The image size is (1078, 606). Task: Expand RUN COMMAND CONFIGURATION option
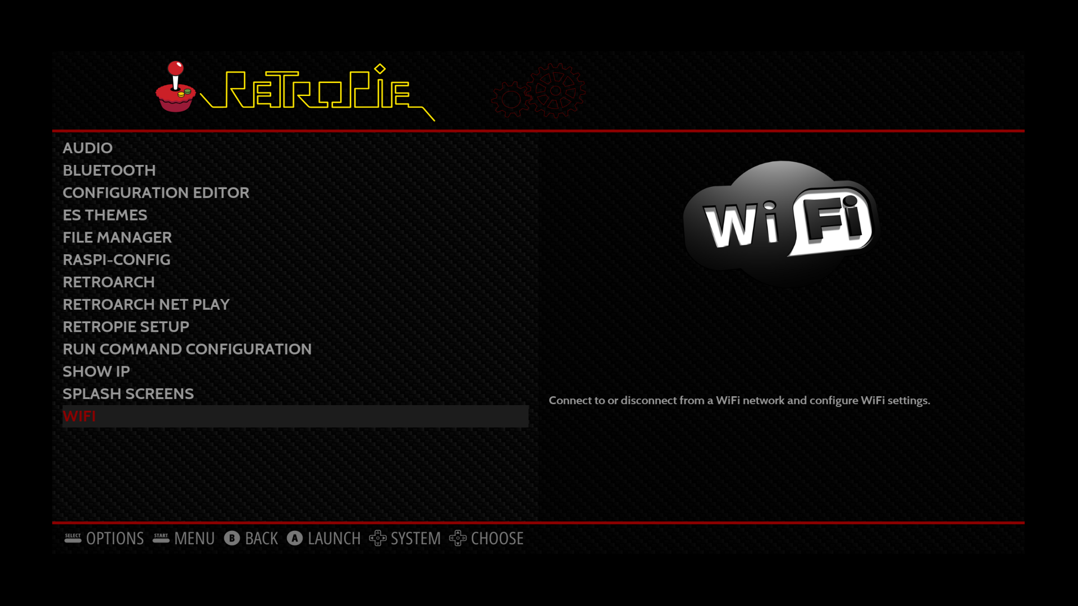[x=186, y=348]
